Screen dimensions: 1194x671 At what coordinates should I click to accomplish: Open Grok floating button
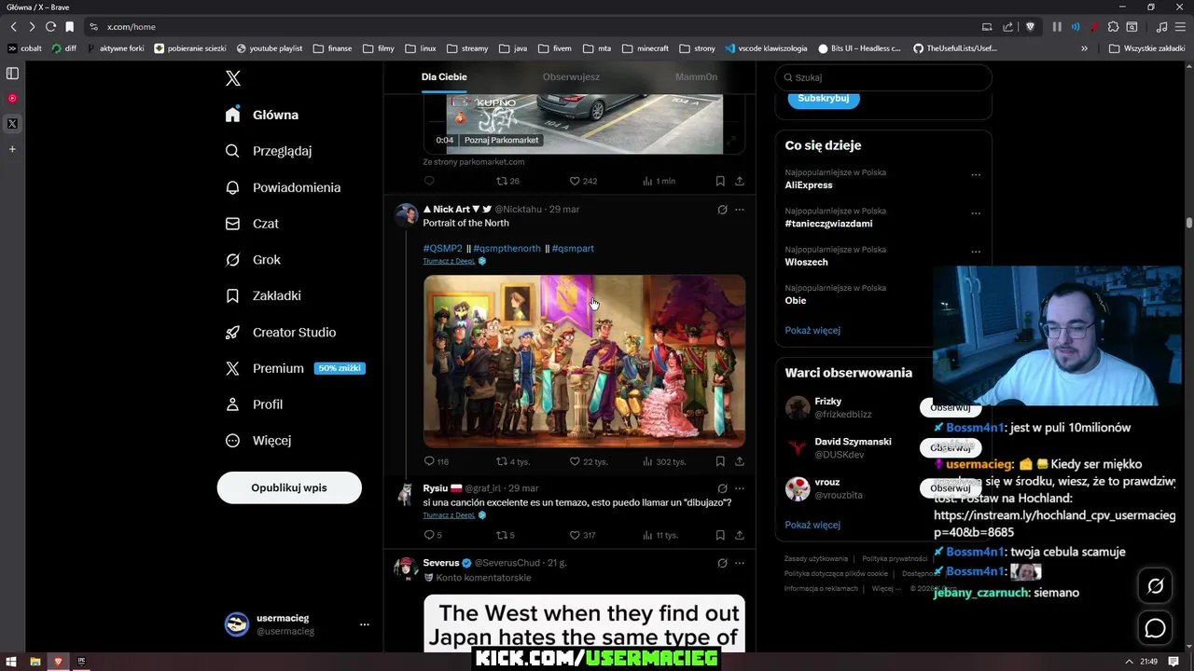pyautogui.click(x=1155, y=586)
